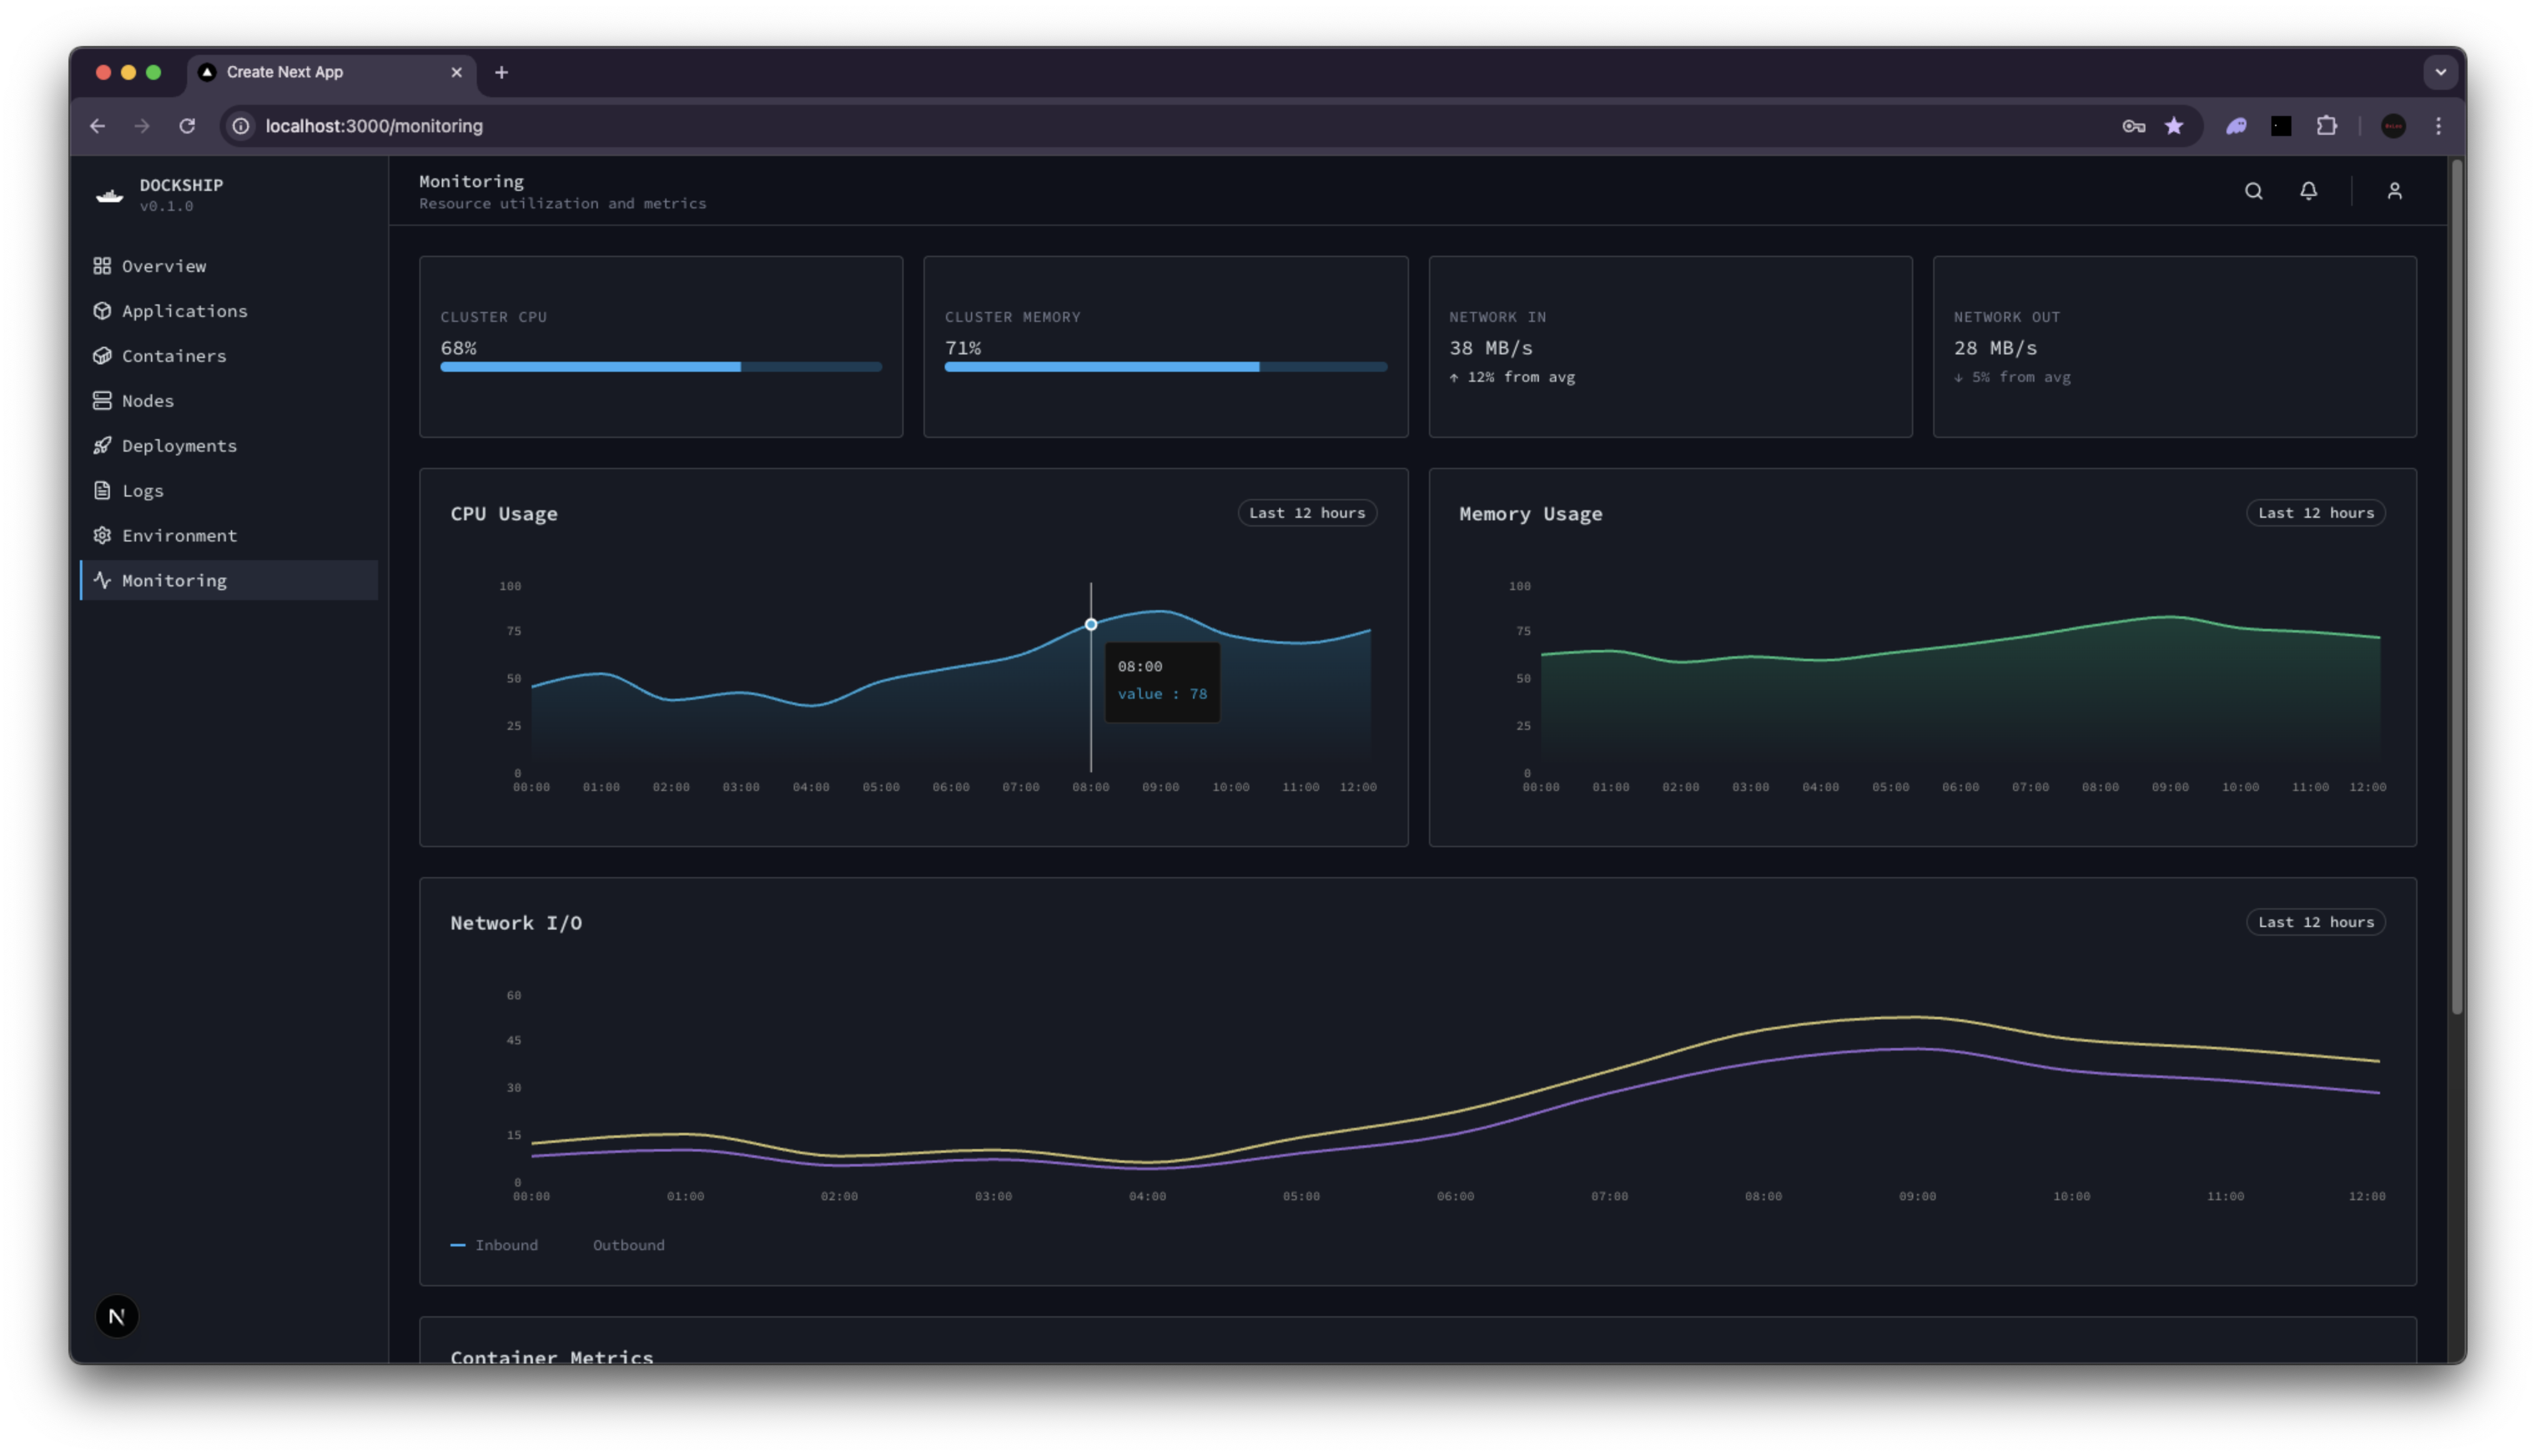The height and width of the screenshot is (1456, 2536).
Task: Click the Network In 38 MB/s value
Action: point(1490,348)
